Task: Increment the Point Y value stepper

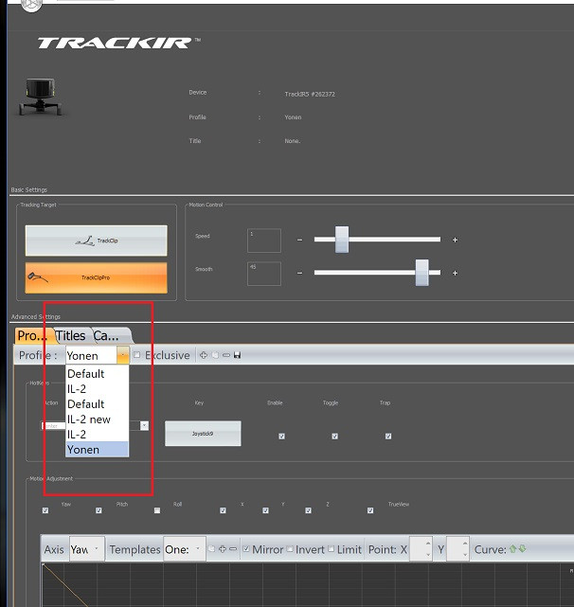Action: tap(465, 544)
